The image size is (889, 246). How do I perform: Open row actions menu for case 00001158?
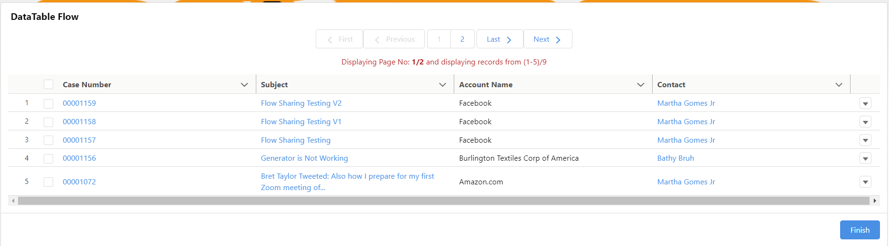click(x=865, y=122)
